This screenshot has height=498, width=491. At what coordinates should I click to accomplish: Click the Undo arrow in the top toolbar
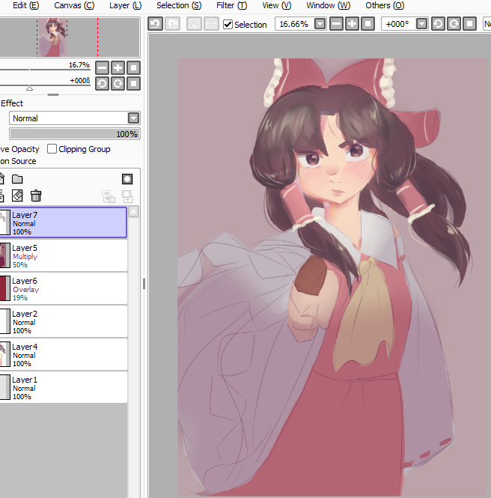tap(155, 24)
